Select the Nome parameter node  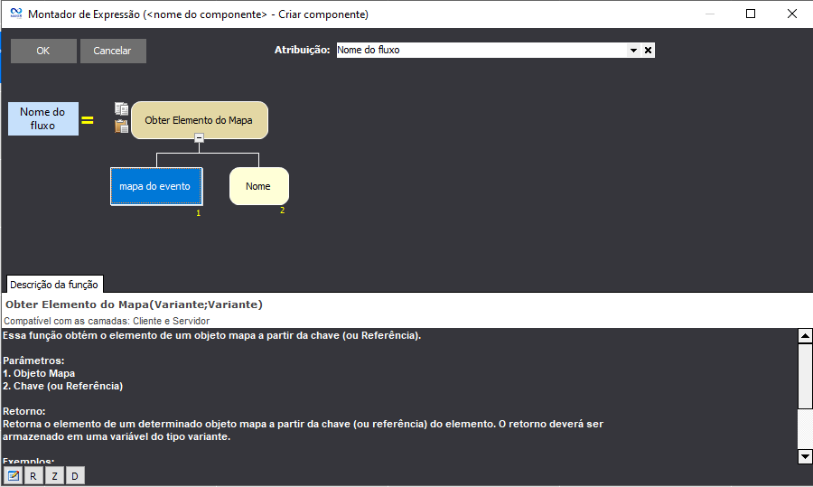click(x=258, y=186)
